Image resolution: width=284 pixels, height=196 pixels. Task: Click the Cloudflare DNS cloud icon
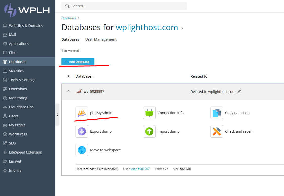[5, 107]
